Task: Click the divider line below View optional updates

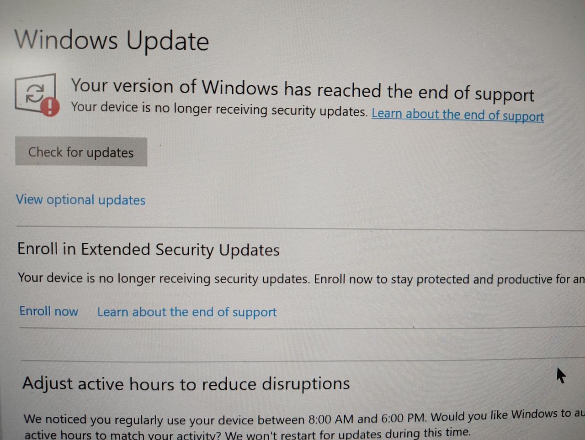Action: 300,228
